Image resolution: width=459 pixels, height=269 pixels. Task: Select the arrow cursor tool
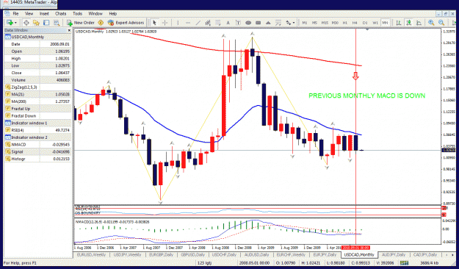(154, 23)
